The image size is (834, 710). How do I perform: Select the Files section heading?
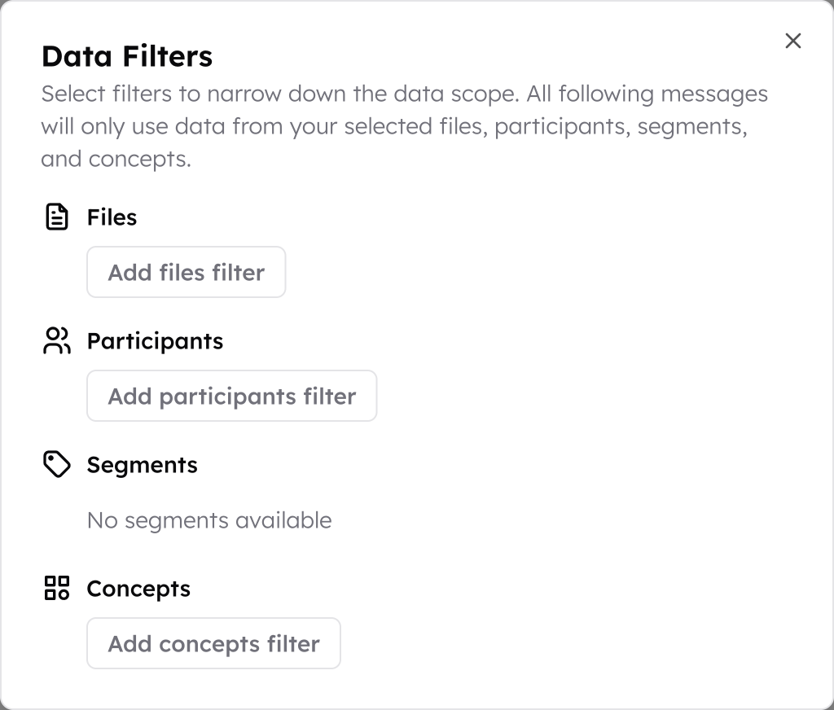[x=112, y=217]
